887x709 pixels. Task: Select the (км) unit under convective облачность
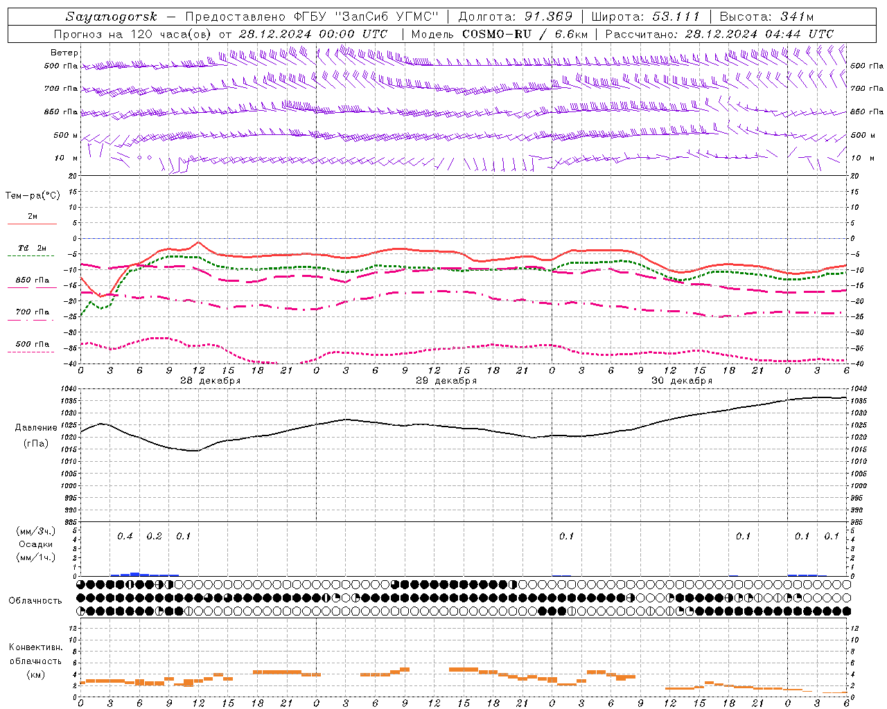[x=35, y=674]
